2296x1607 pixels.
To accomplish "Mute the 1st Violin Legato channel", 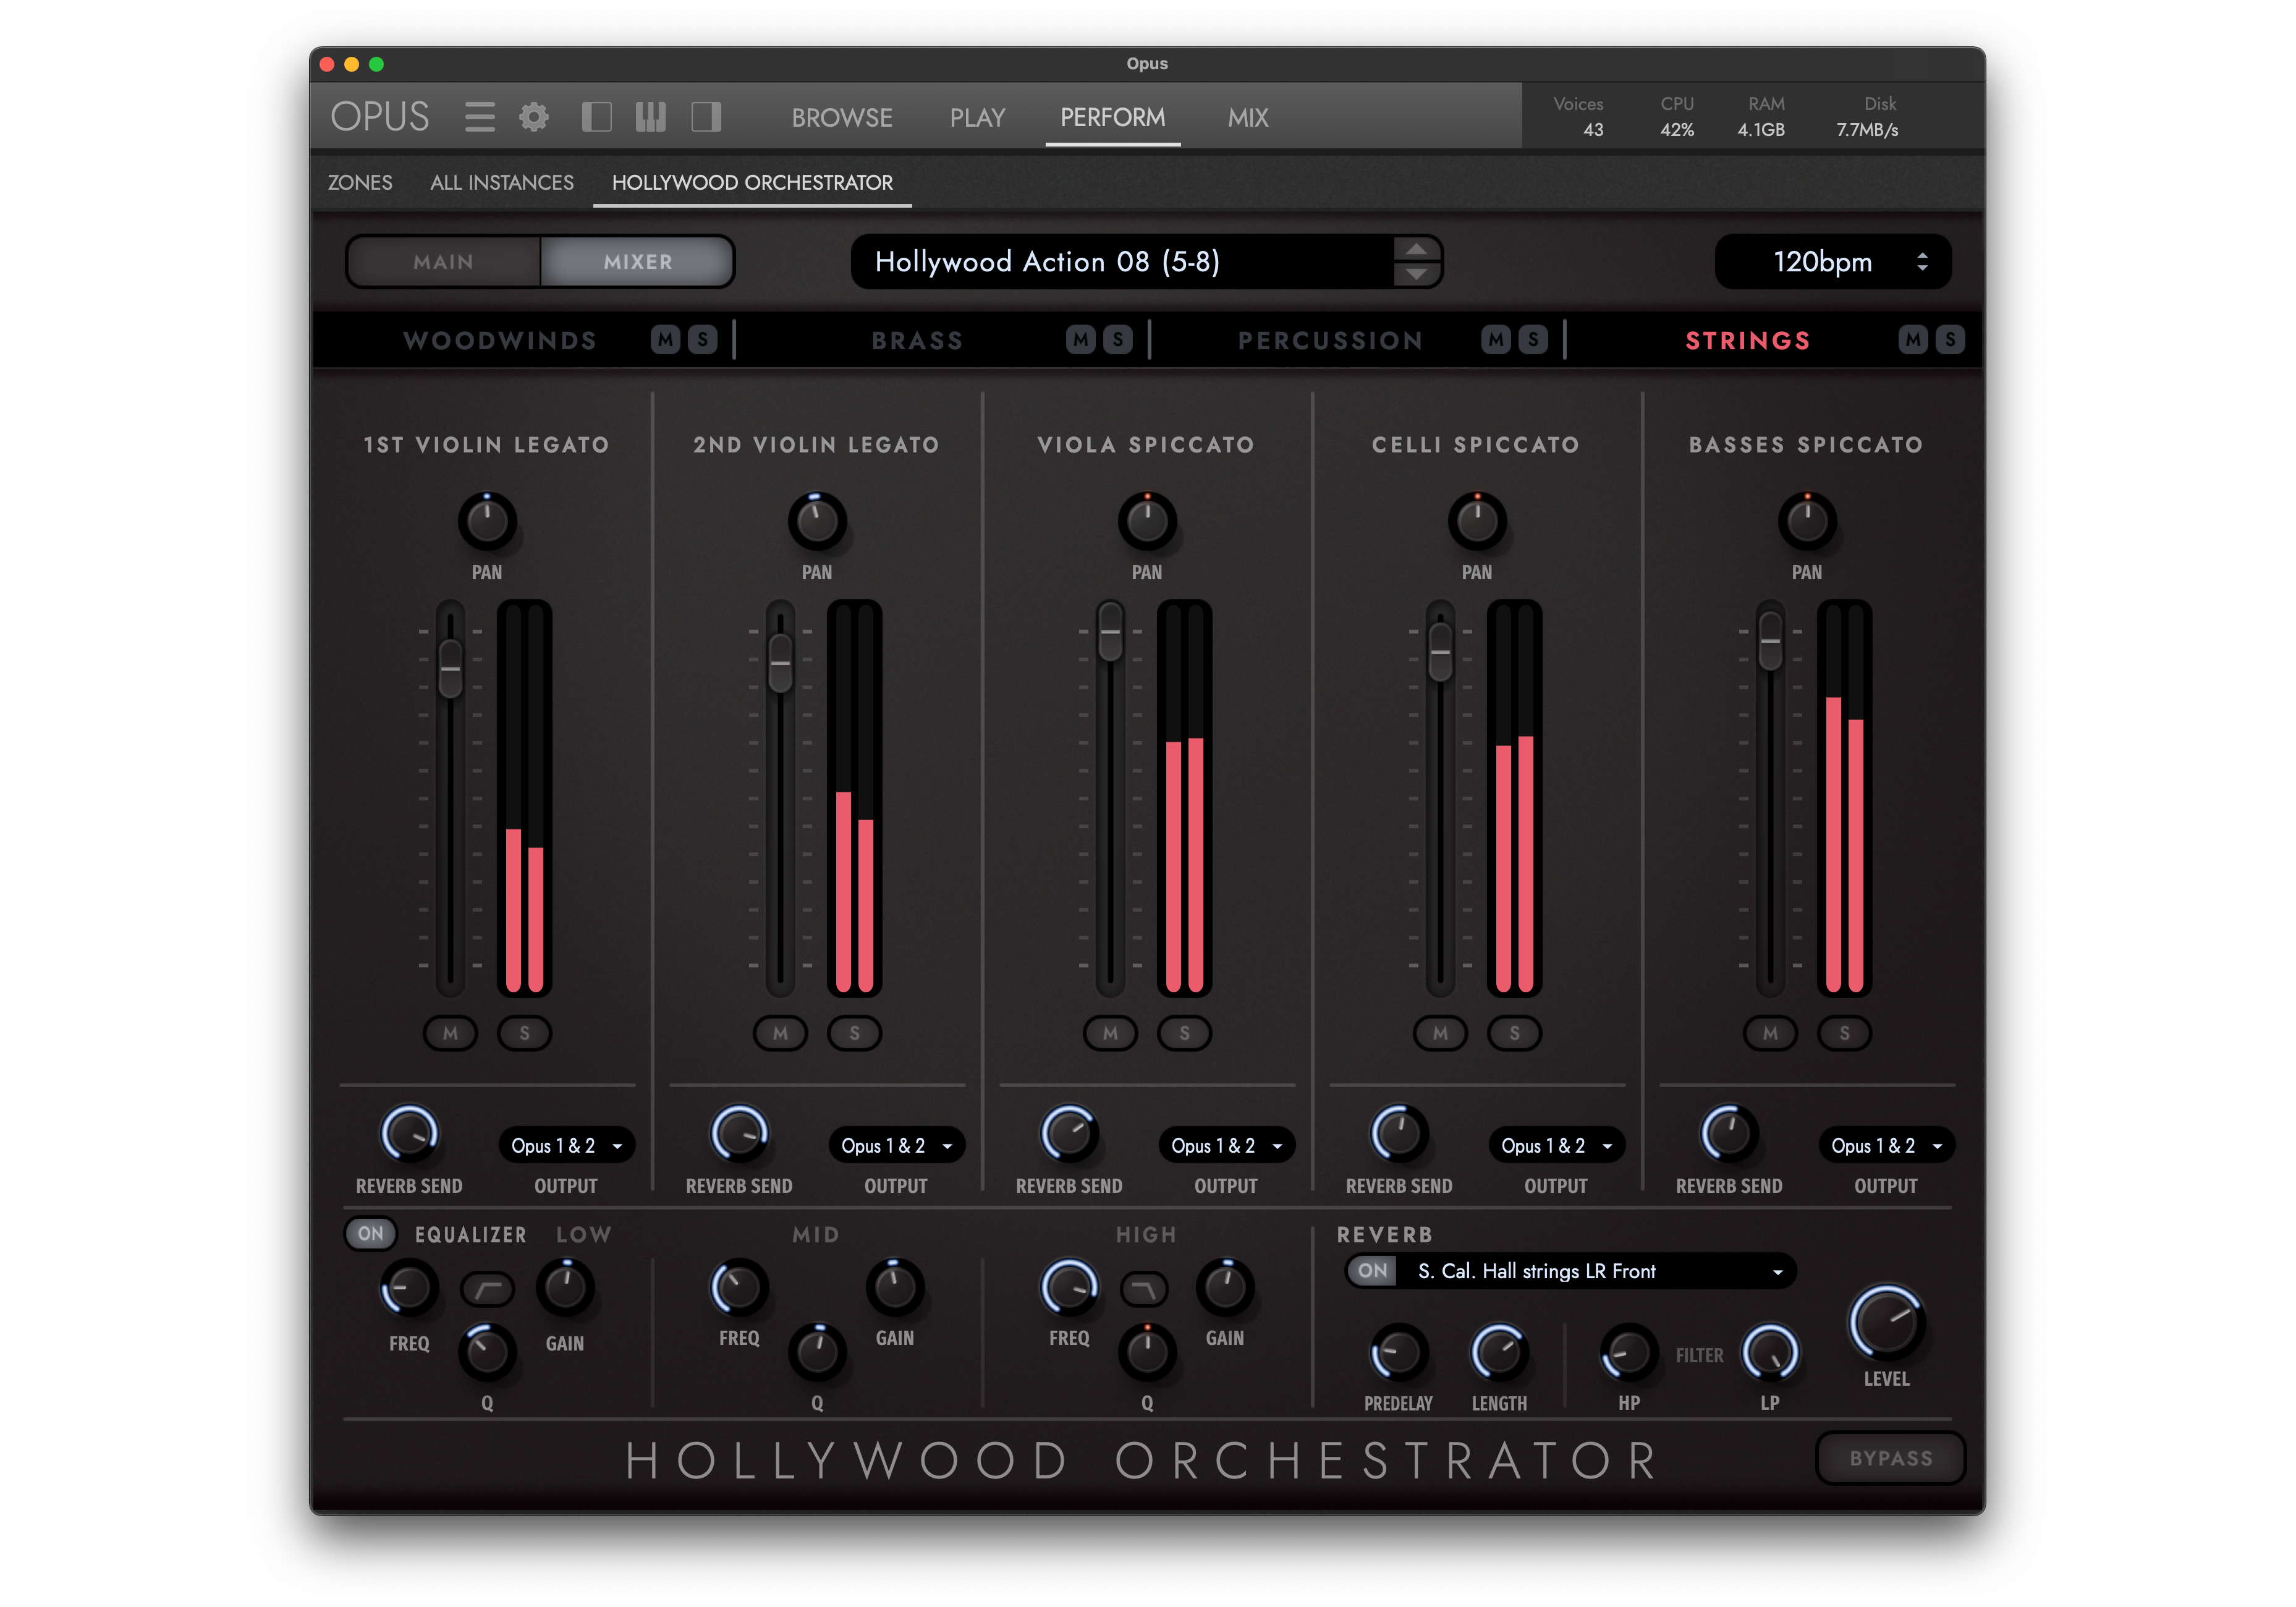I will coord(451,1033).
